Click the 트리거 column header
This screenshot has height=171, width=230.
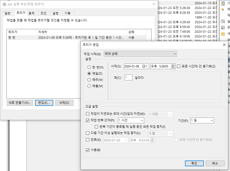[x=22, y=32]
